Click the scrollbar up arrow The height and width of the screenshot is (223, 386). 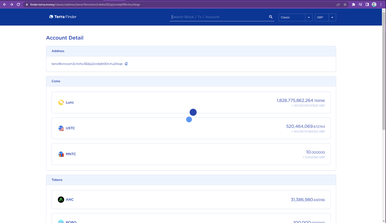click(x=384, y=10)
